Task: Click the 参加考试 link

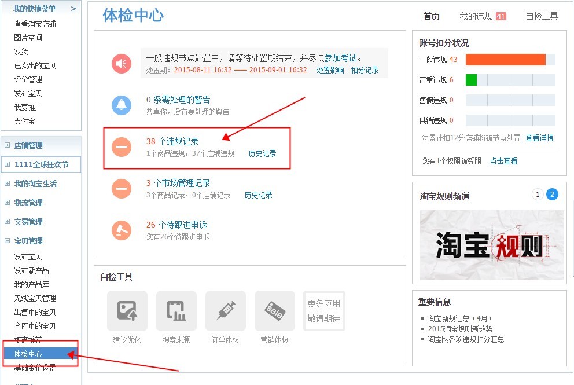Action: [340, 58]
